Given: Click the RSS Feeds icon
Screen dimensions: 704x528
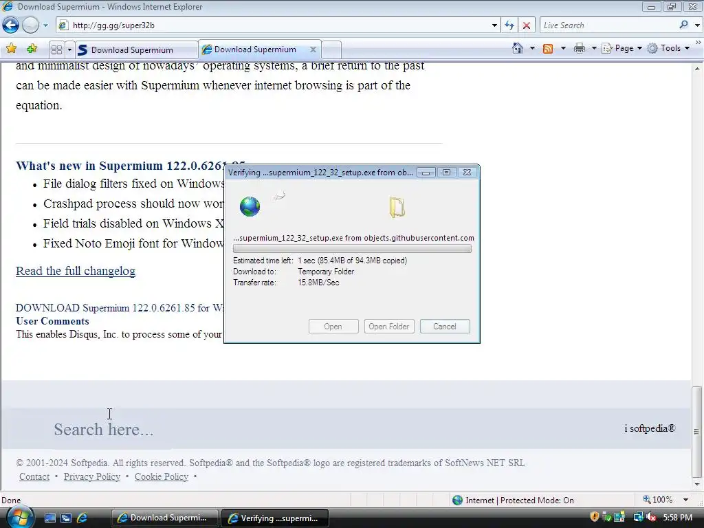Looking at the screenshot, I should 548,49.
